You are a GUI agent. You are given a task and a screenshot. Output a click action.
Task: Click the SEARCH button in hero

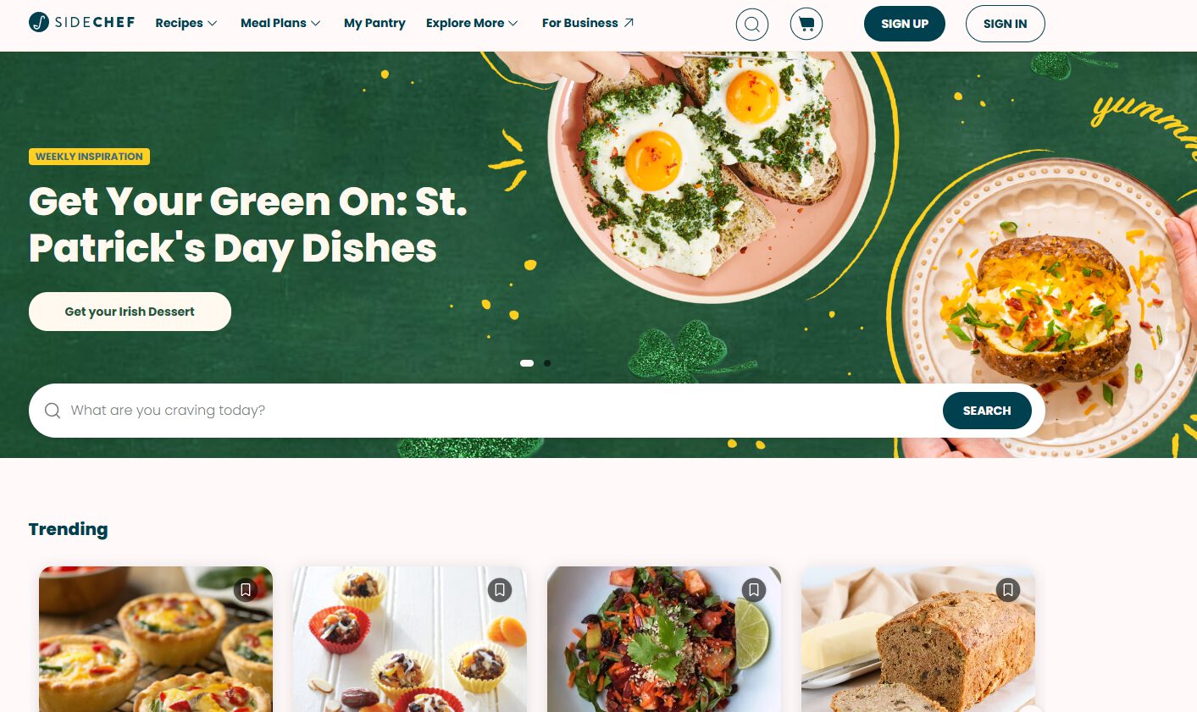pyautogui.click(x=987, y=411)
